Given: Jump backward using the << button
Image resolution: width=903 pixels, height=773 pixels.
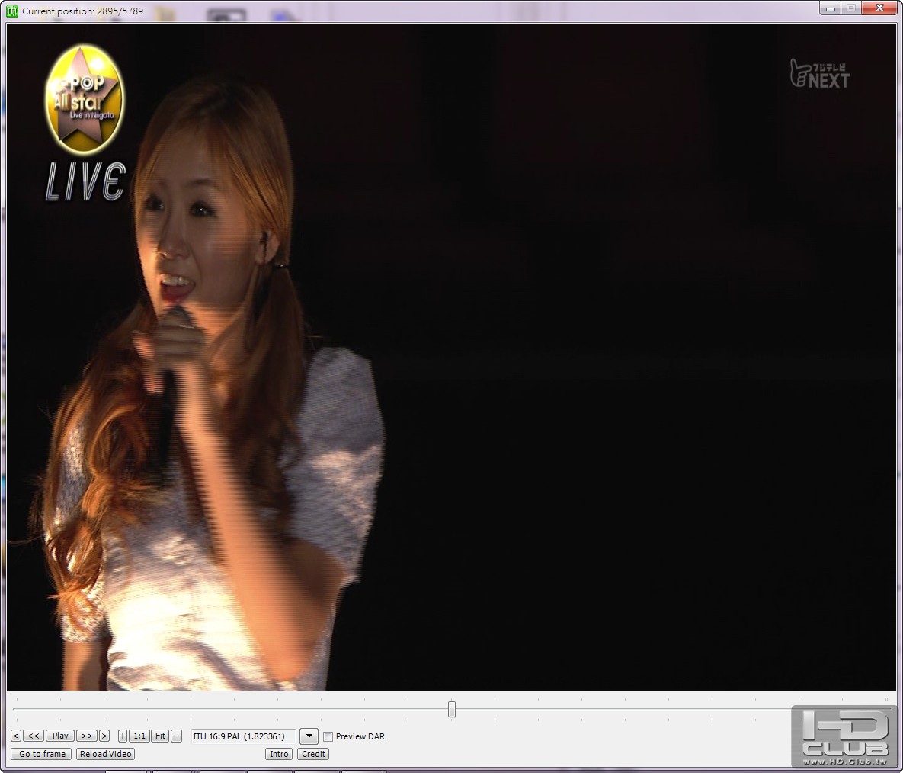Looking at the screenshot, I should pyautogui.click(x=34, y=736).
